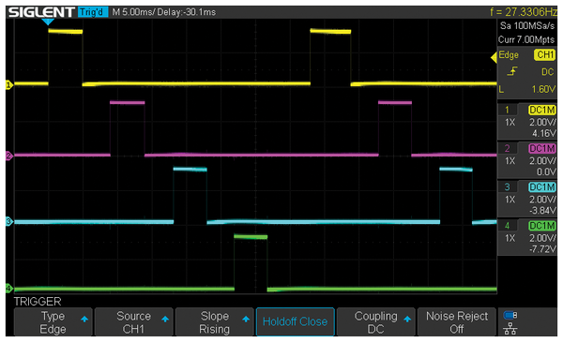Expand the Slope Rising options
563x342 pixels.
pyautogui.click(x=214, y=322)
